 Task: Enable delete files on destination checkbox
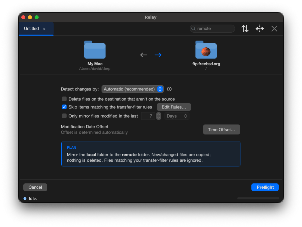tap(64, 99)
